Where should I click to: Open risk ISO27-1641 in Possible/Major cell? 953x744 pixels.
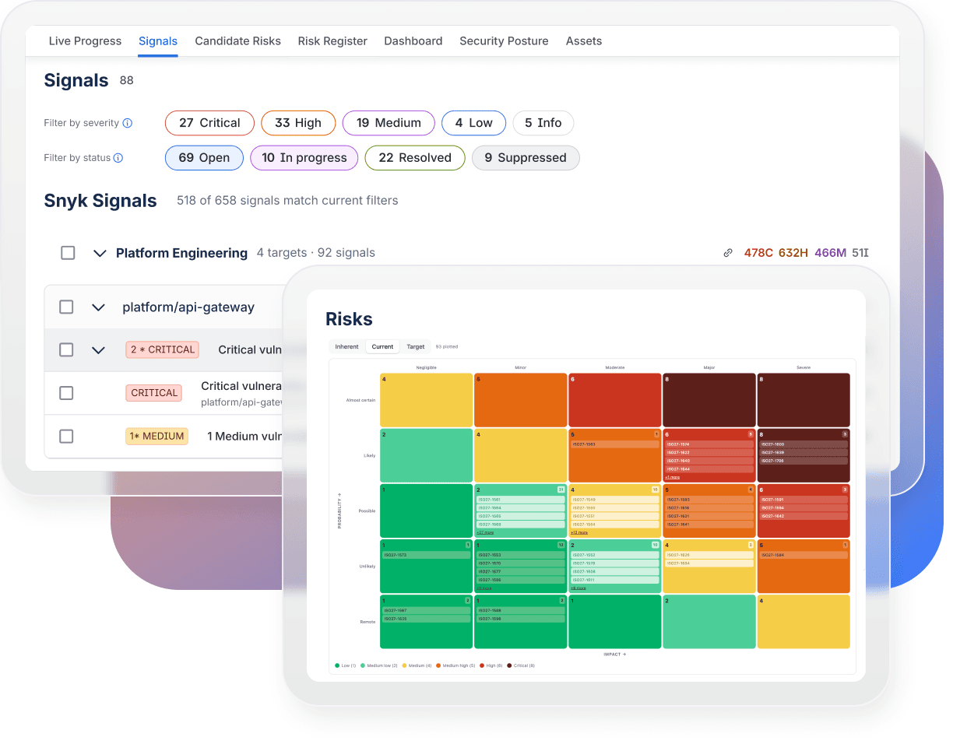click(709, 525)
